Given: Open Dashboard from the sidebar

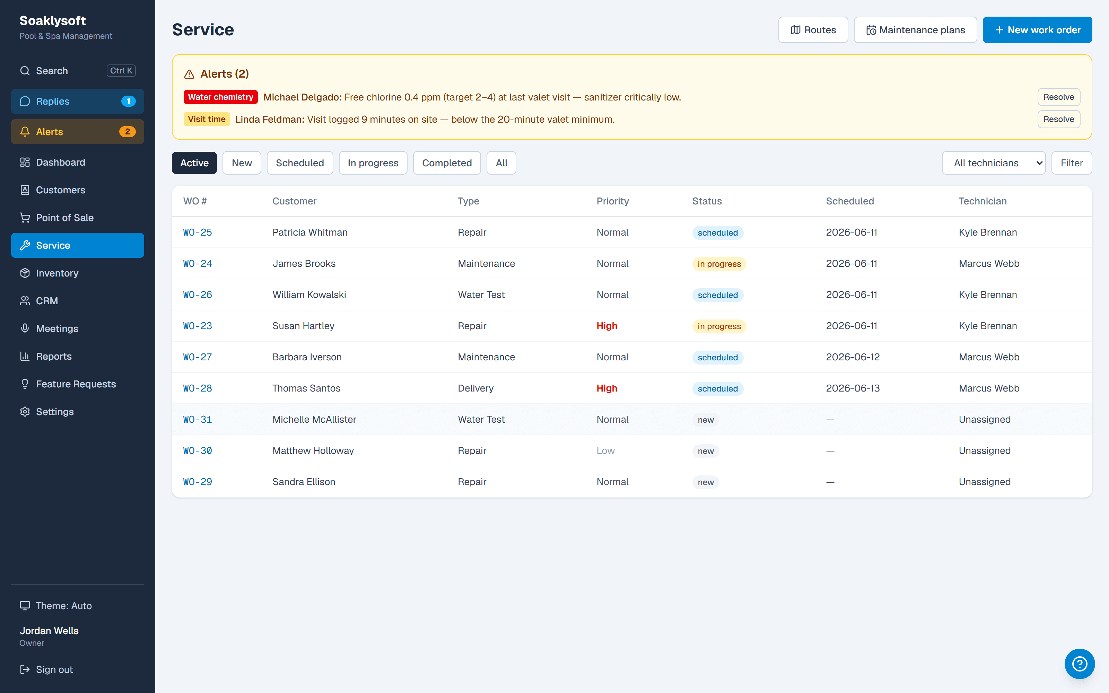Looking at the screenshot, I should 77,162.
